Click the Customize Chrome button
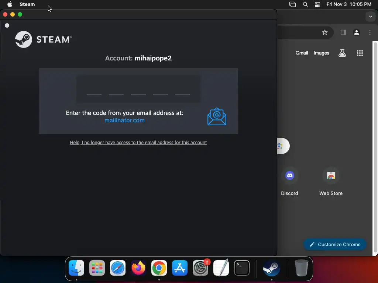 (335, 245)
